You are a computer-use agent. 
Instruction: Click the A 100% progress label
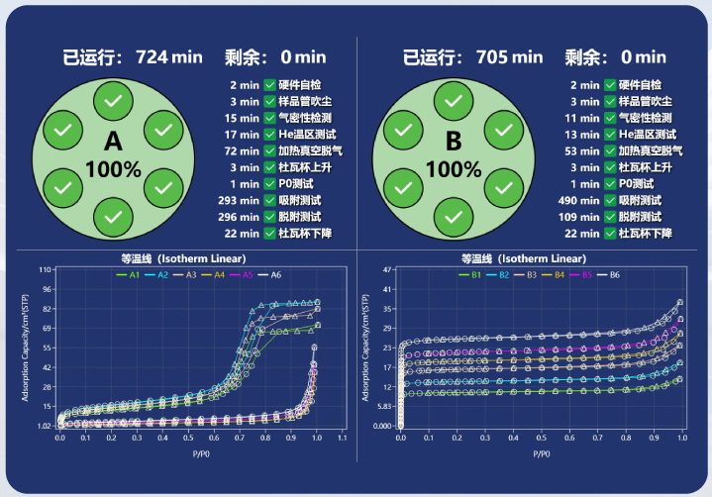tap(113, 155)
